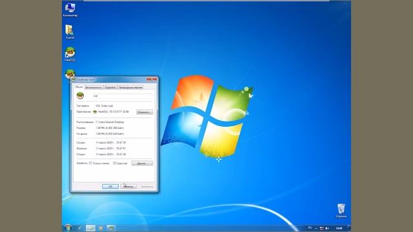This screenshot has width=413, height=232.
Task: Click the SQL Script file type text
Action: click(105, 106)
